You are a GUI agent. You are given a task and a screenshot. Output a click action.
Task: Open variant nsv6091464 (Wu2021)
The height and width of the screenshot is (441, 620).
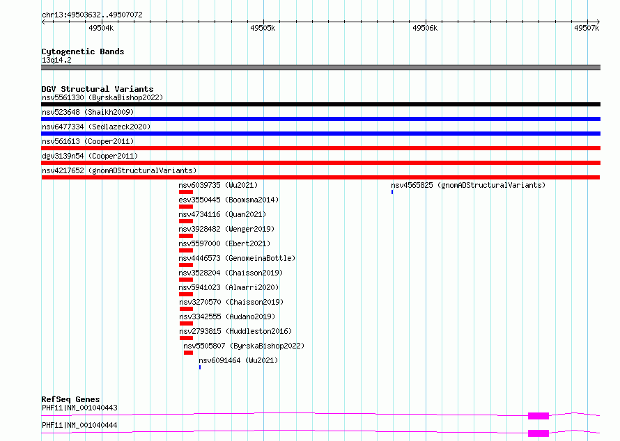coord(238,360)
